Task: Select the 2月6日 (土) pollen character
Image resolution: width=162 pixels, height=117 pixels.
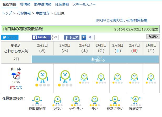Action: [x=117, y=77]
